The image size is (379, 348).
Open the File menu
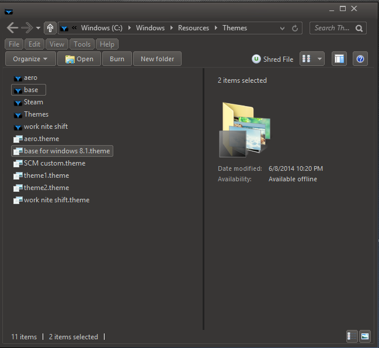click(14, 44)
